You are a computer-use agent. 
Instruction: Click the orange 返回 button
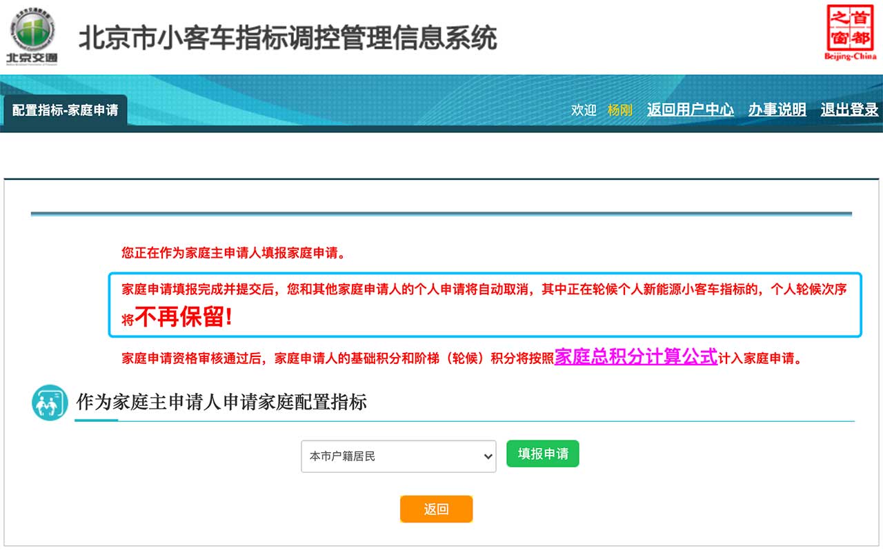pyautogui.click(x=436, y=509)
